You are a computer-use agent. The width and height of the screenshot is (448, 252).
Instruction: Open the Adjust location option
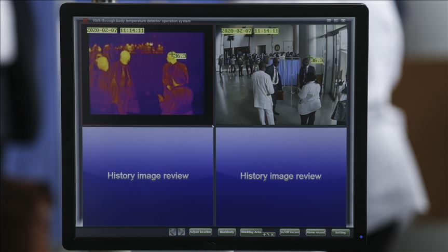coord(200,232)
